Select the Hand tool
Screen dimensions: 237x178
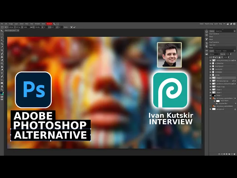[x=2, y=86]
